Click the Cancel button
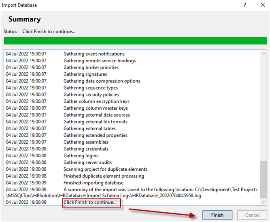270x222 pixels. 252,215
